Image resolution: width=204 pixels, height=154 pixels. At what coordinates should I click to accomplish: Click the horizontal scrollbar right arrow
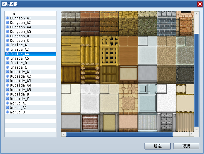(x=192, y=134)
